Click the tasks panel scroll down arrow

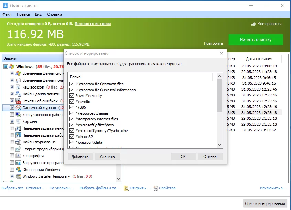tap(118, 179)
